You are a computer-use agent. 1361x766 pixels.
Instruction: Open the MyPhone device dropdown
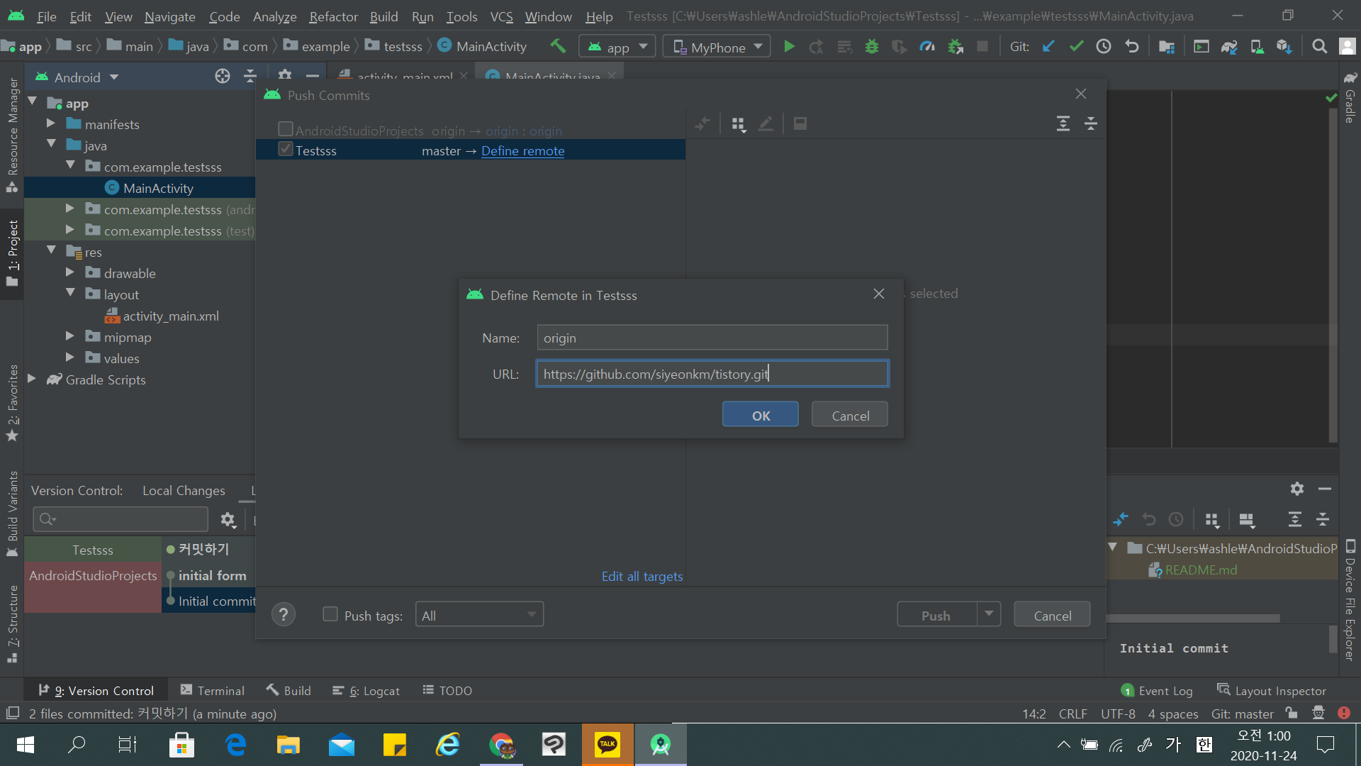(717, 47)
